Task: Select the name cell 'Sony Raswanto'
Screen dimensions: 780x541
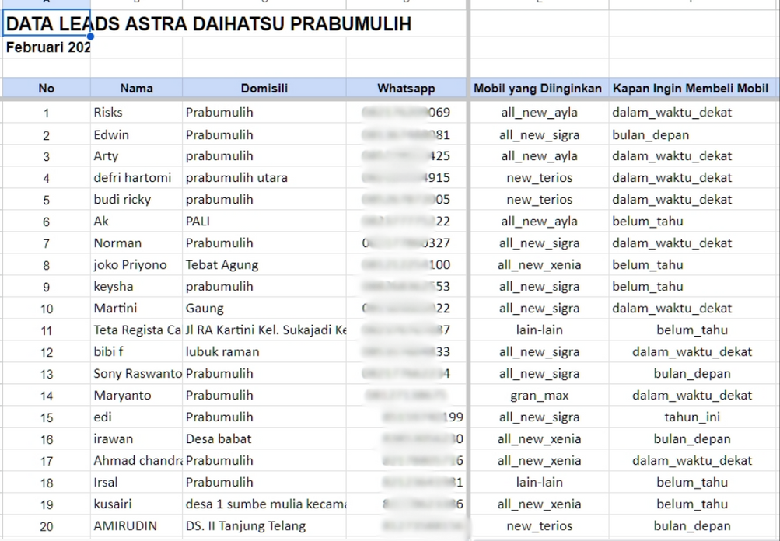Action: tap(136, 373)
